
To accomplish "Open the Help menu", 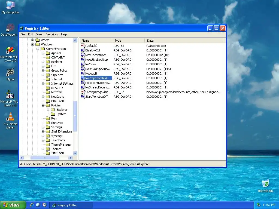I will pyautogui.click(x=64, y=34).
